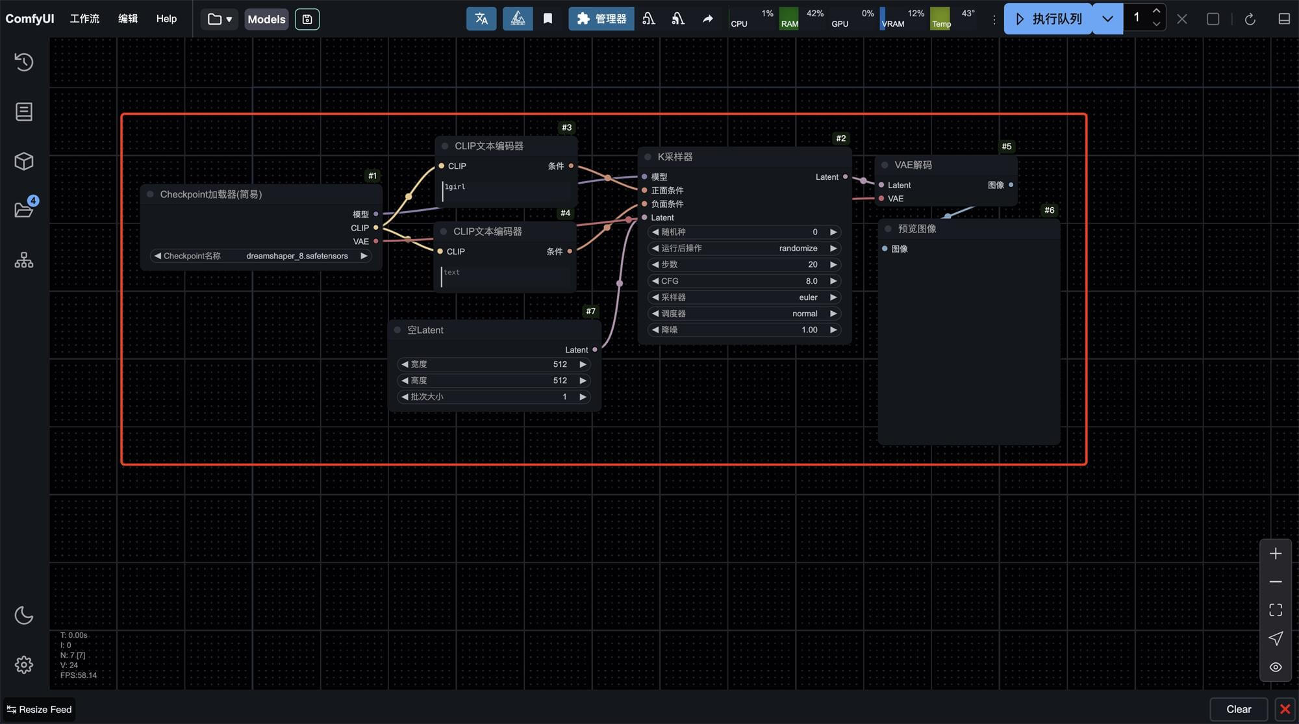Open the Help menu
Image resolution: width=1299 pixels, height=724 pixels.
166,19
